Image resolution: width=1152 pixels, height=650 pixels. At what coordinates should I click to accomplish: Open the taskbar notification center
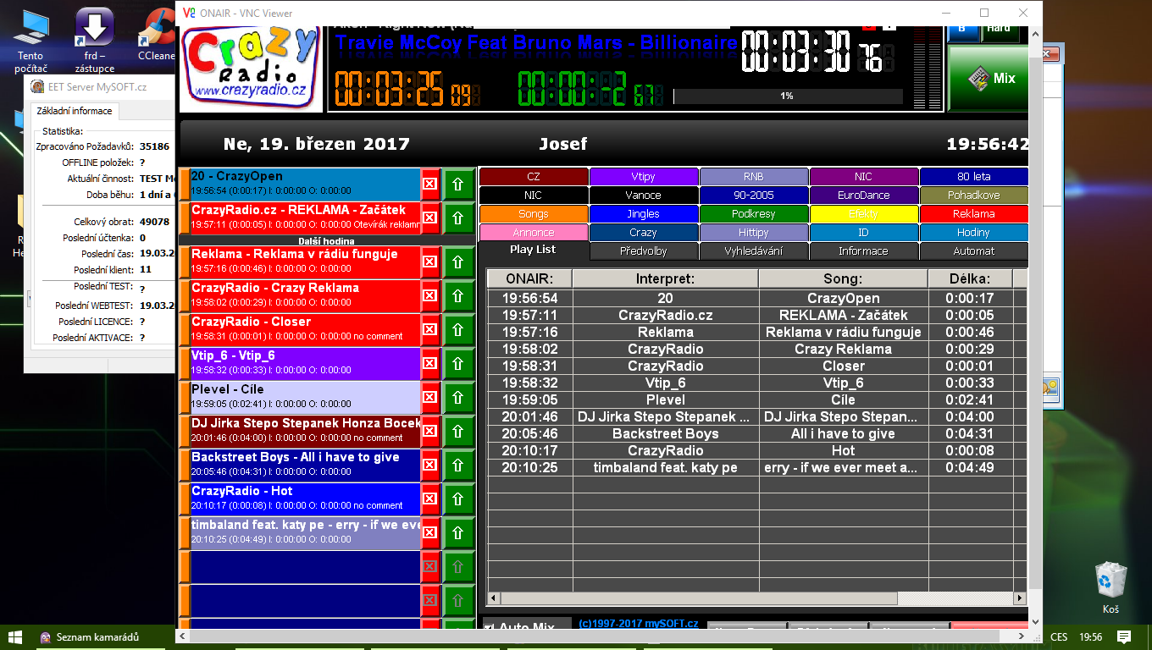1124,636
